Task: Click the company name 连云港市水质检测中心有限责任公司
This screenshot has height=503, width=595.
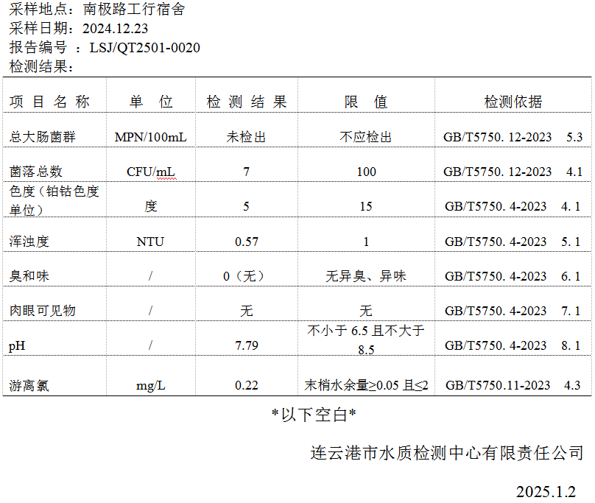Action: [x=448, y=452]
